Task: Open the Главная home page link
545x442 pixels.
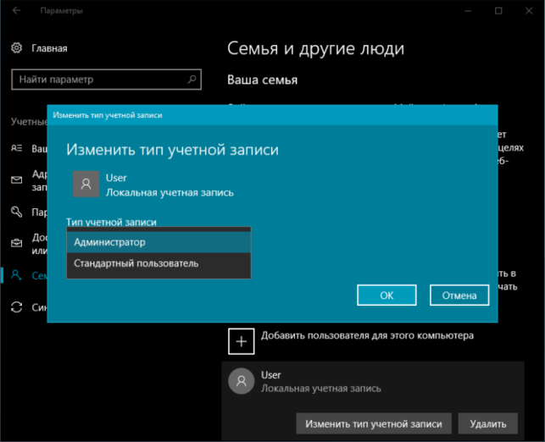Action: coord(49,48)
